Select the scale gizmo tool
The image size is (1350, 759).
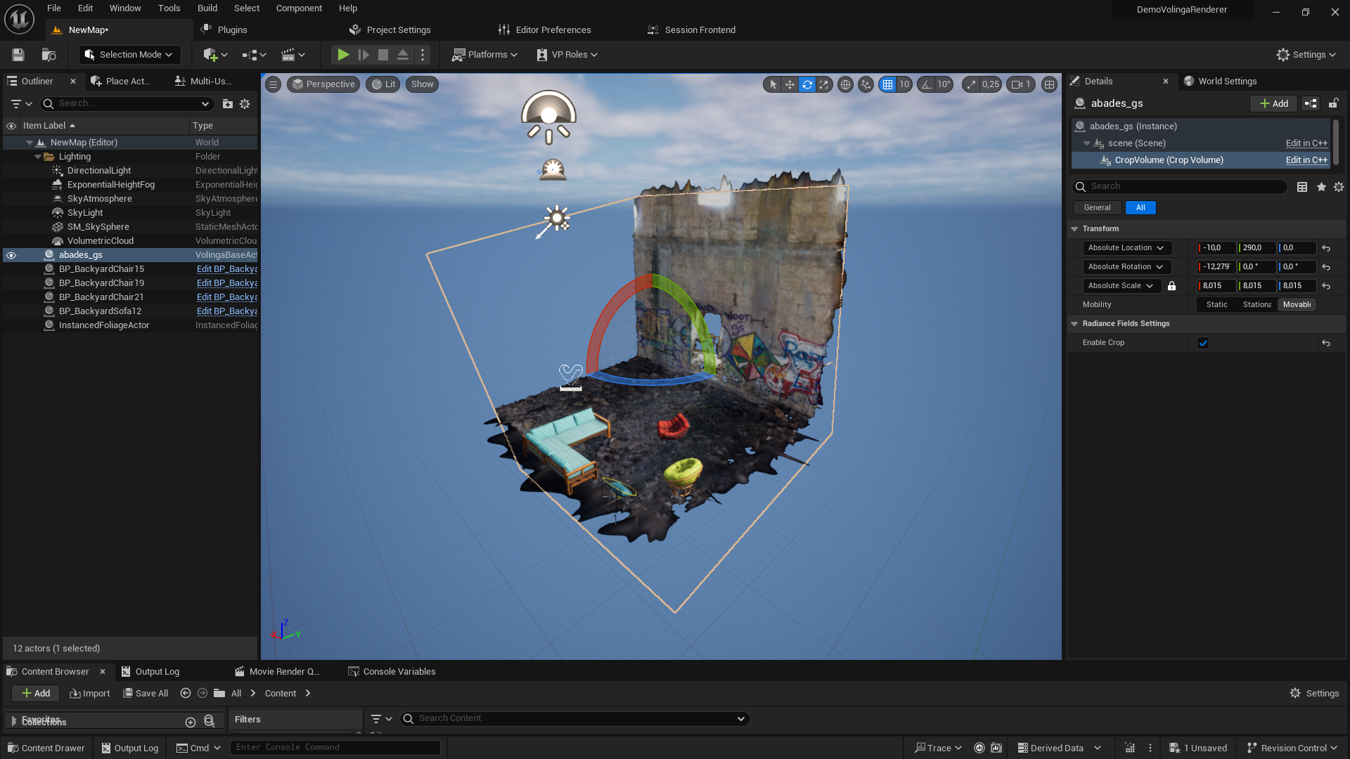(824, 84)
